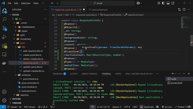Toggle the bottom panel visibility
The image size is (193, 109).
168,3
